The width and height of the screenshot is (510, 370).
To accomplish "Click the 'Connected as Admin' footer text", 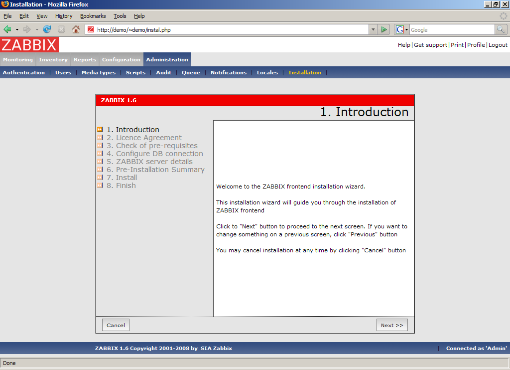I will pos(477,348).
